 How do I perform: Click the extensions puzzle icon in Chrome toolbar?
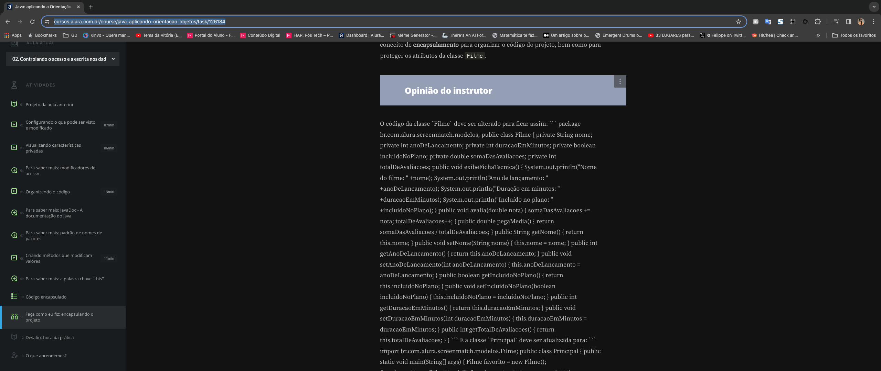coord(818,22)
